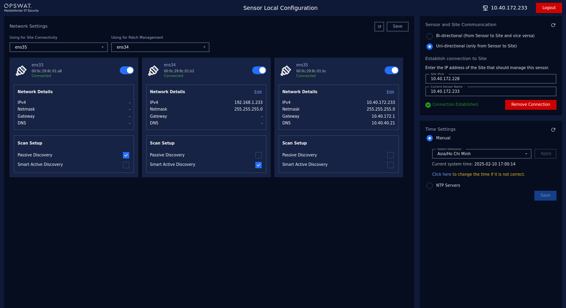Open the Patch Management interface dropdown

[160, 47]
